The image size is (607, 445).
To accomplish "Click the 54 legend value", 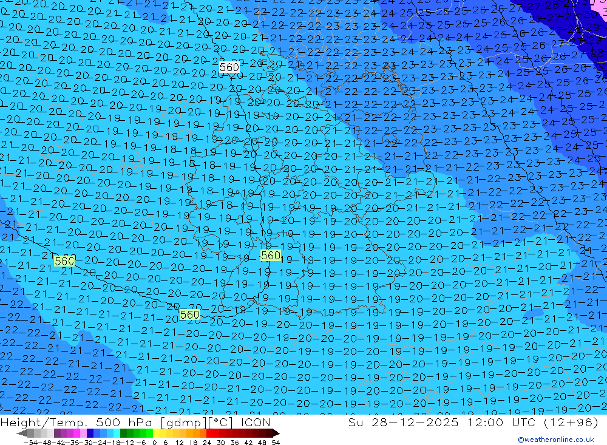I will pos(276,443).
